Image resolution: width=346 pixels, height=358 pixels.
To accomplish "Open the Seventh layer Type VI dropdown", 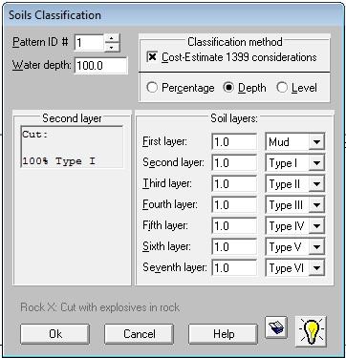I will [x=316, y=268].
